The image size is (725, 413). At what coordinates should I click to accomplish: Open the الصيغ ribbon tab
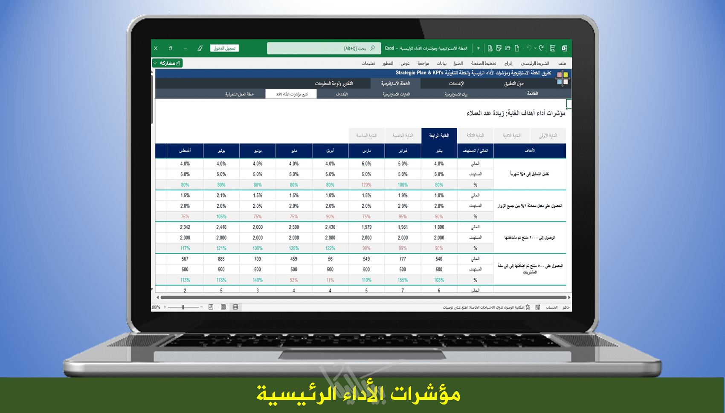point(458,63)
